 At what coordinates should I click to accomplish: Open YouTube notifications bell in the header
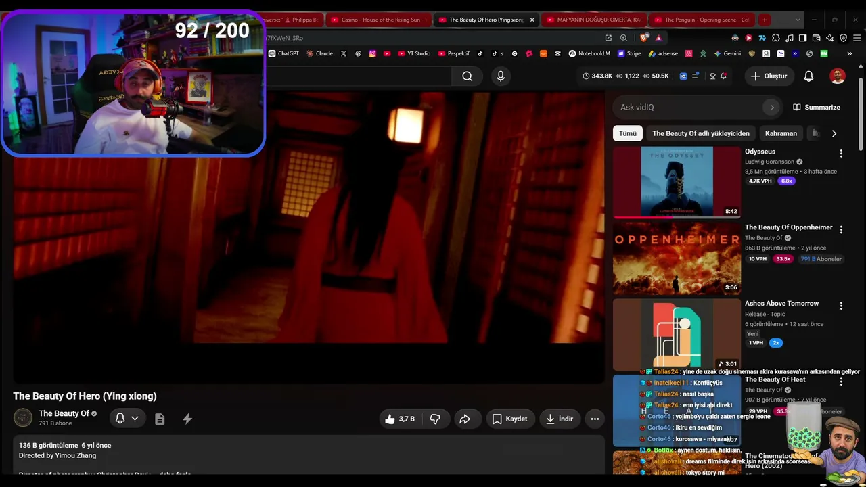pyautogui.click(x=808, y=76)
